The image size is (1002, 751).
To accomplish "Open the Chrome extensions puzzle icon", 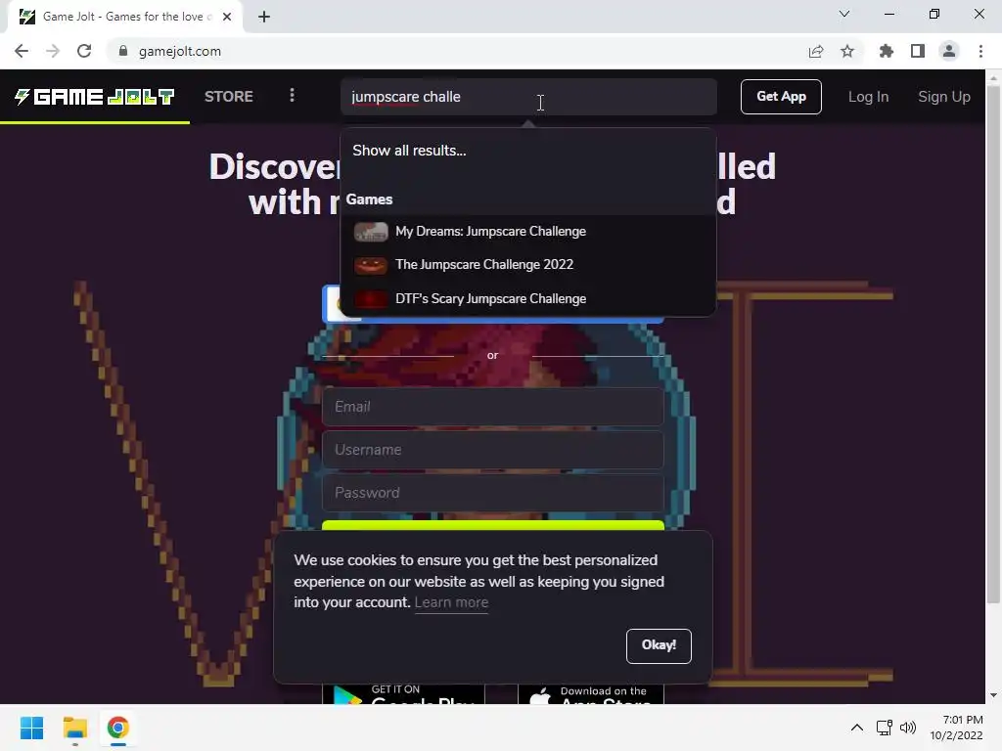I will [x=886, y=51].
